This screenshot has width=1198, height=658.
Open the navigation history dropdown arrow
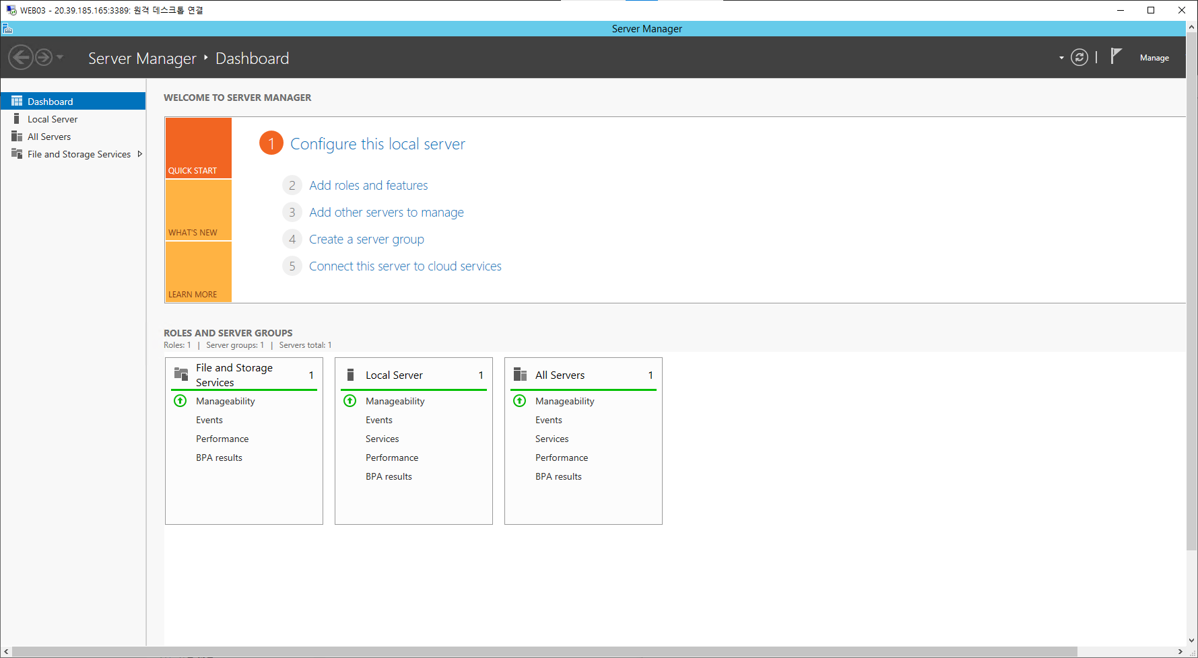point(60,57)
